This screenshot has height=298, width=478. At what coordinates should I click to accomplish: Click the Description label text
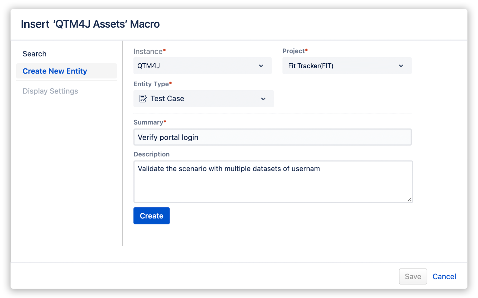(152, 154)
